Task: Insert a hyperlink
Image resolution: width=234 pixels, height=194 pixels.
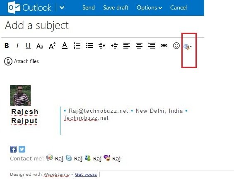Action: click(x=164, y=46)
